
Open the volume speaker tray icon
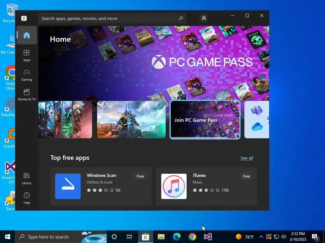[284, 237]
